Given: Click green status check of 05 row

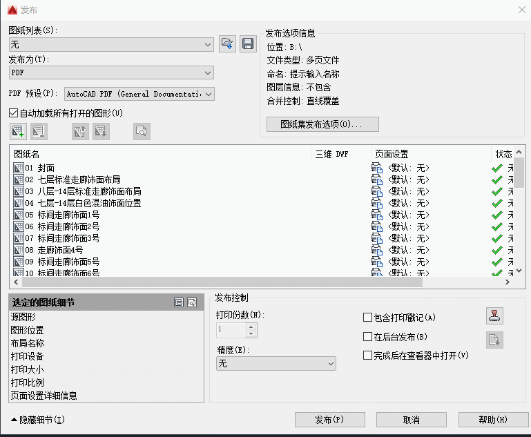Looking at the screenshot, I should point(496,215).
